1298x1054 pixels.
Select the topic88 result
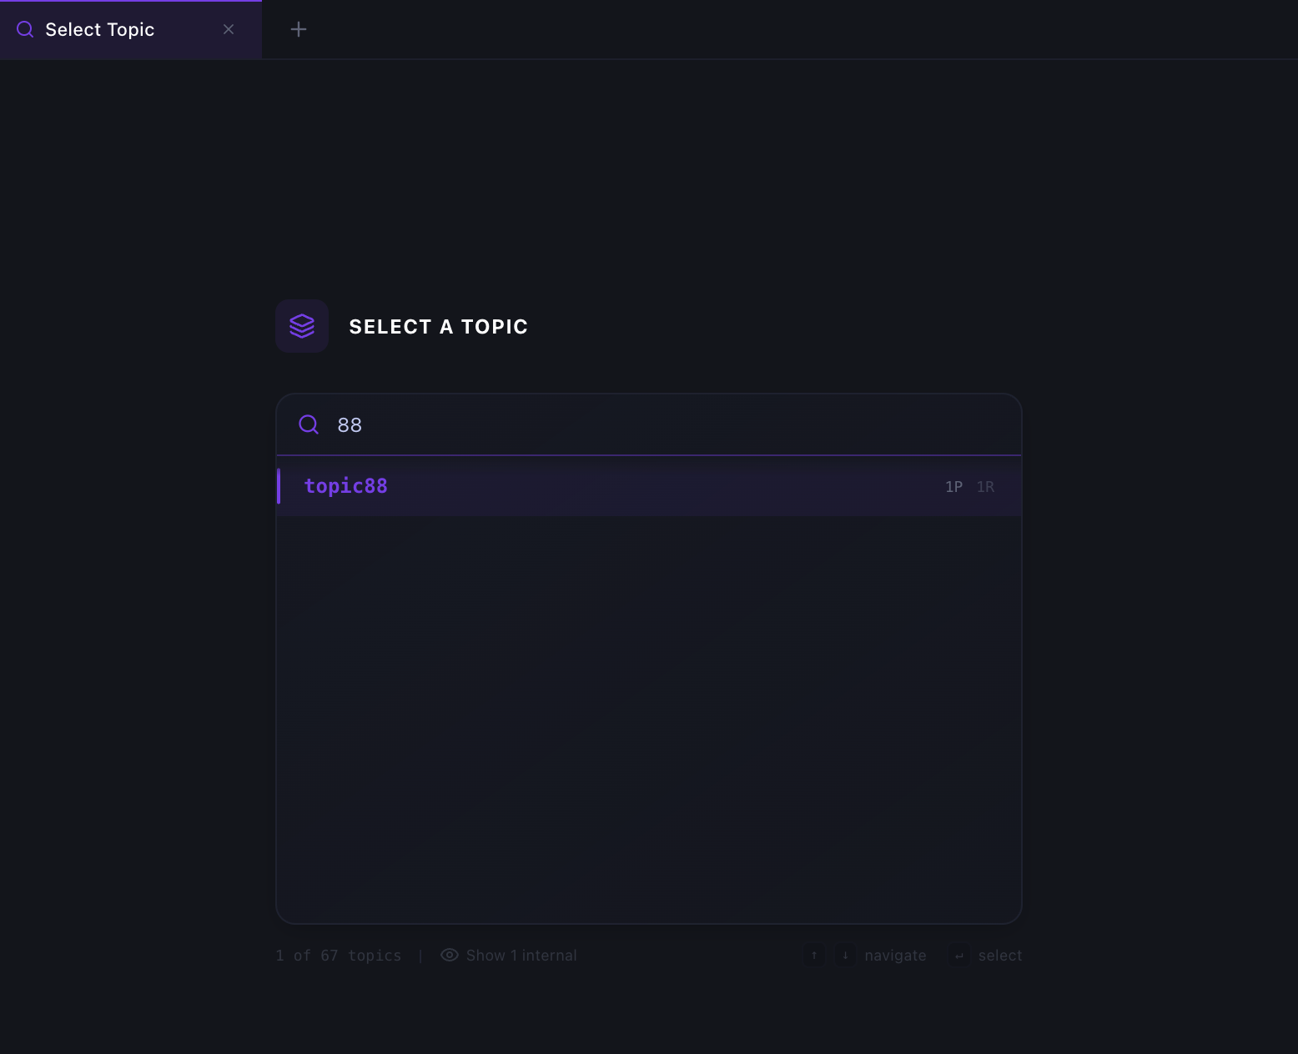point(649,486)
